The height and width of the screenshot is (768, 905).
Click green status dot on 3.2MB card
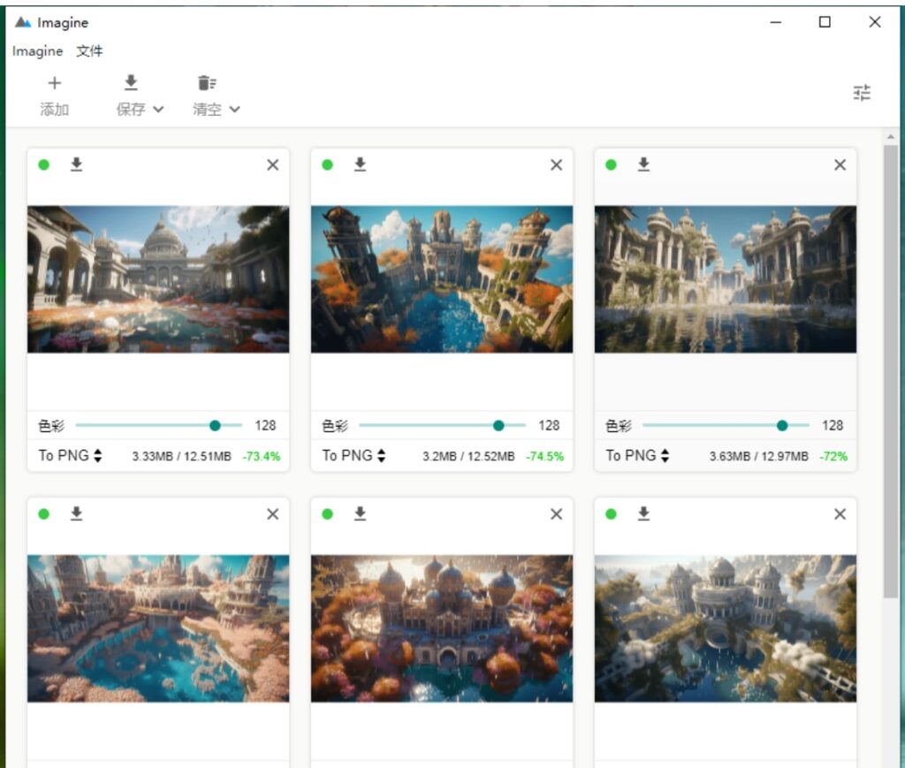pyautogui.click(x=327, y=165)
